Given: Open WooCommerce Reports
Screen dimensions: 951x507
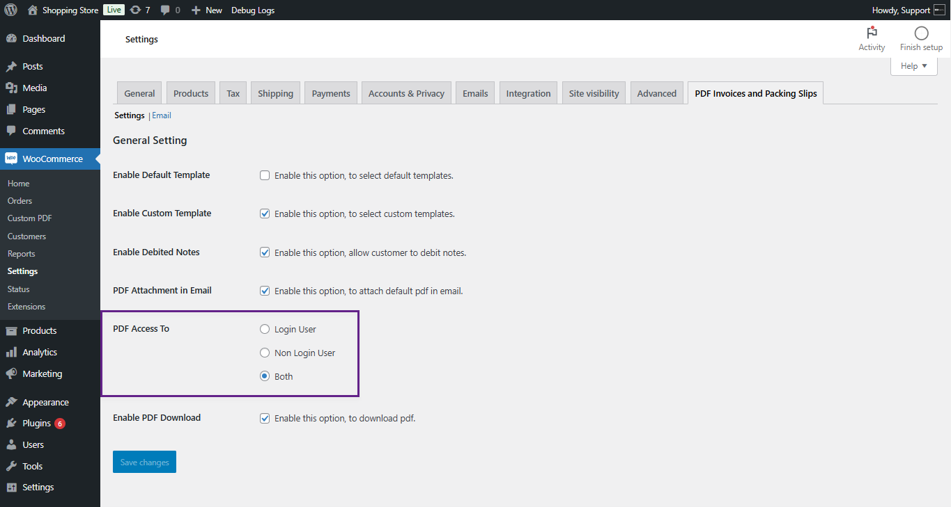Looking at the screenshot, I should (x=22, y=254).
